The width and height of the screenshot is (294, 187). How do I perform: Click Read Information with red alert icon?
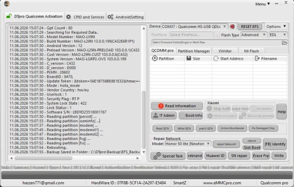(177, 106)
